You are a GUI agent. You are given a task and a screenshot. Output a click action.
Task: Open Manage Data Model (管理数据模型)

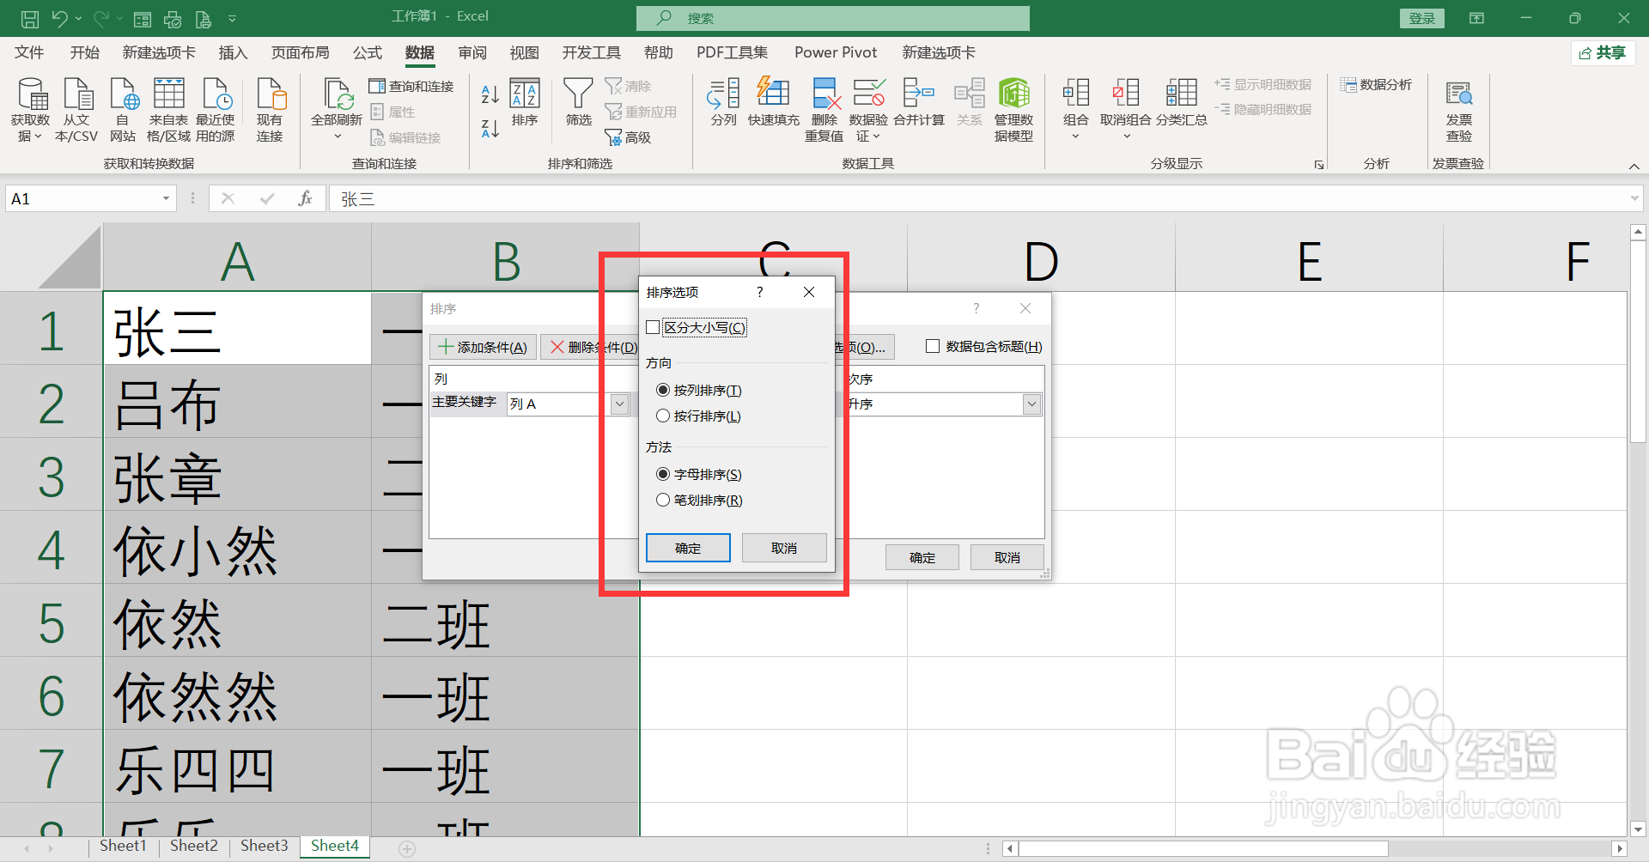(1013, 109)
